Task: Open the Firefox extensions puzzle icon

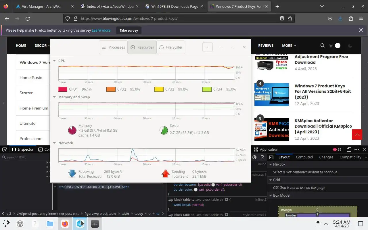Action: tap(351, 18)
